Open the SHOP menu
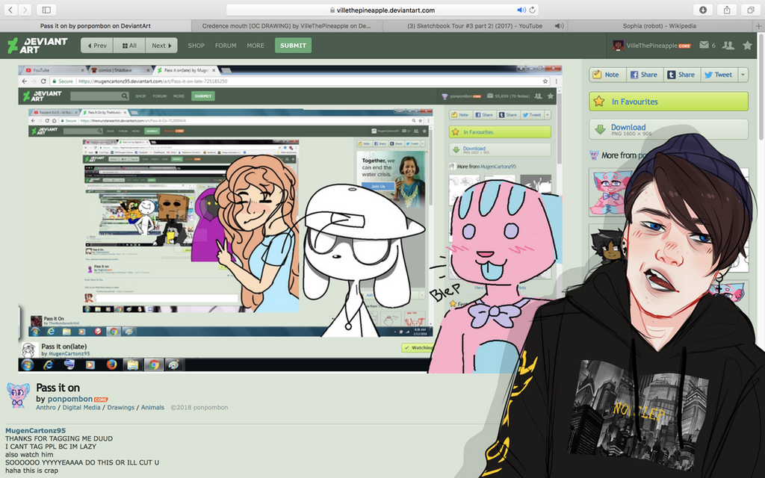The height and width of the screenshot is (478, 765). coord(196,46)
